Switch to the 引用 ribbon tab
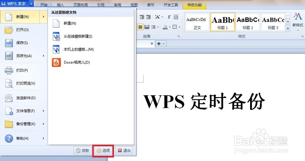Screen dimensions: 305x161 (101, 5)
